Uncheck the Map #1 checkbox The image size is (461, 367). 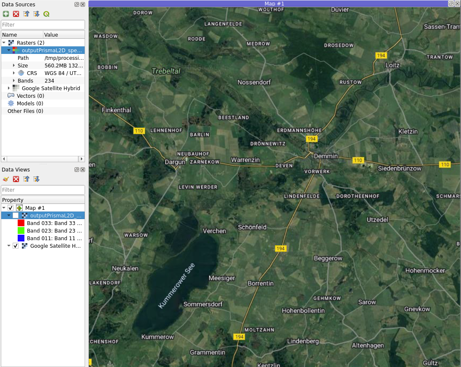(10, 208)
